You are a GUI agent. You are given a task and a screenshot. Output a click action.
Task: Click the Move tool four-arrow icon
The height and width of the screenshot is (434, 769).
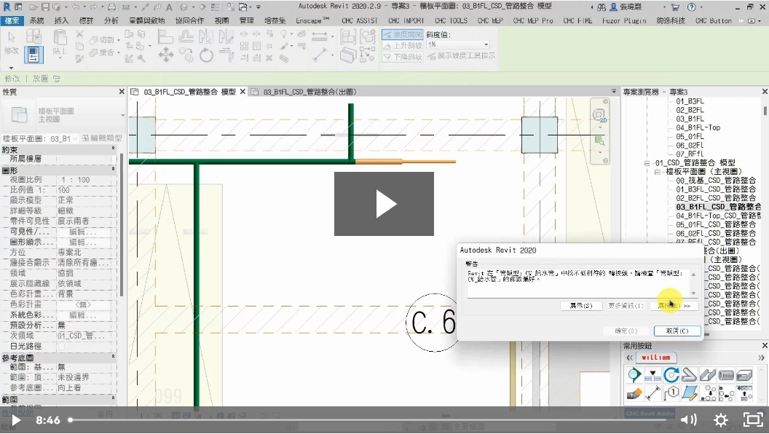tap(166, 55)
